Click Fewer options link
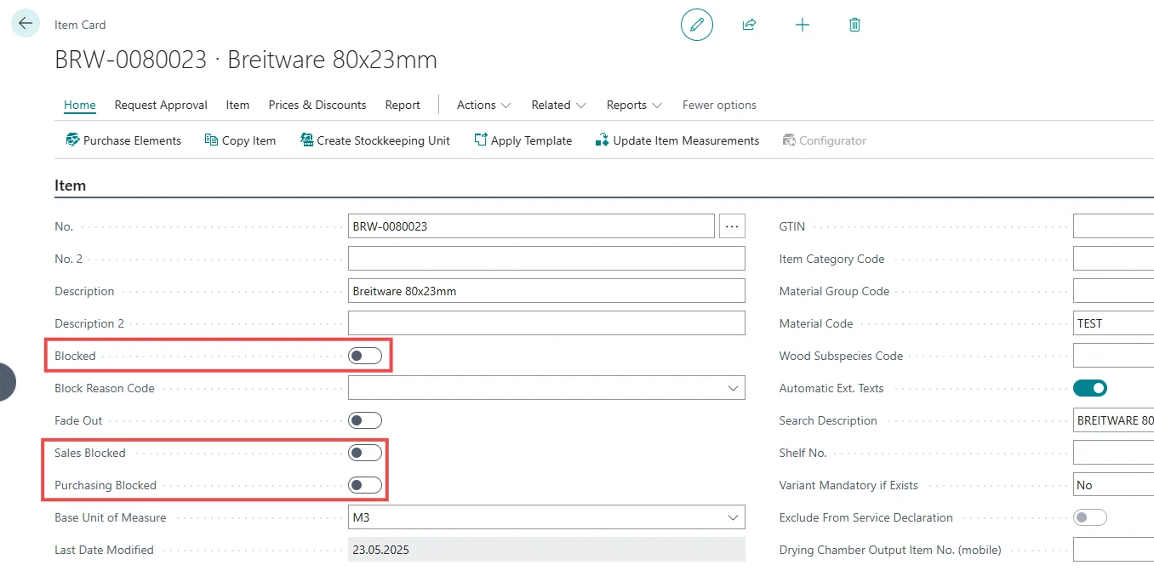Viewport: 1154px width, 588px height. (x=719, y=105)
